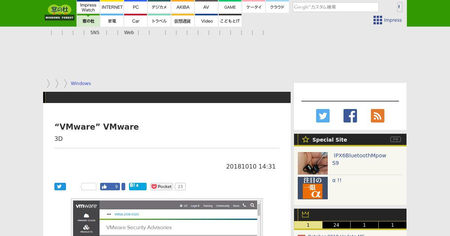
Task: Open the sidebar Facebook icon
Action: [x=350, y=116]
